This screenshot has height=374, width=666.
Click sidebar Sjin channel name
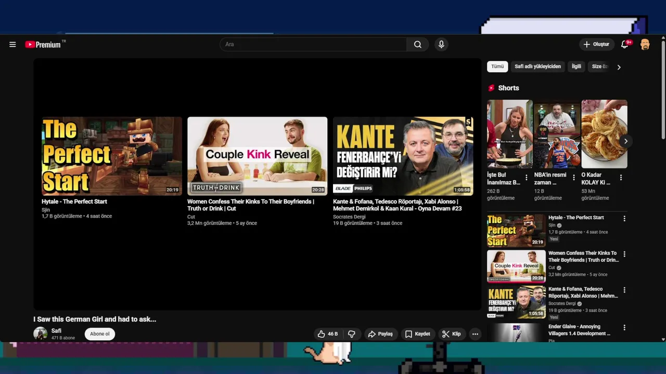[552, 225]
